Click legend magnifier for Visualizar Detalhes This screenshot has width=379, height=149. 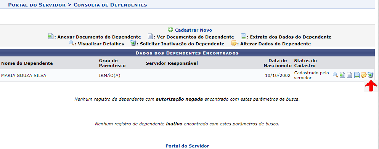(71, 43)
